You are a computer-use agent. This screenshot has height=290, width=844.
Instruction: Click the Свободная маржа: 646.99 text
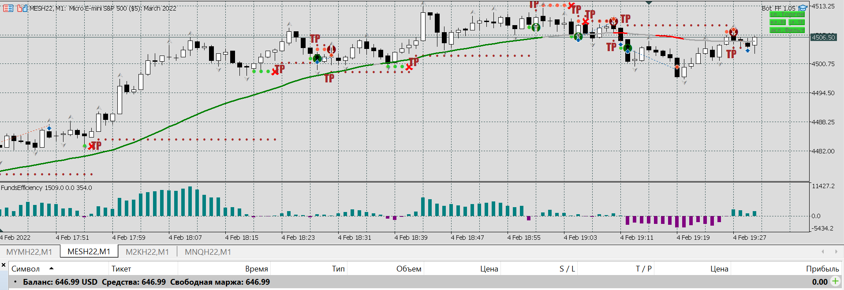coord(220,282)
